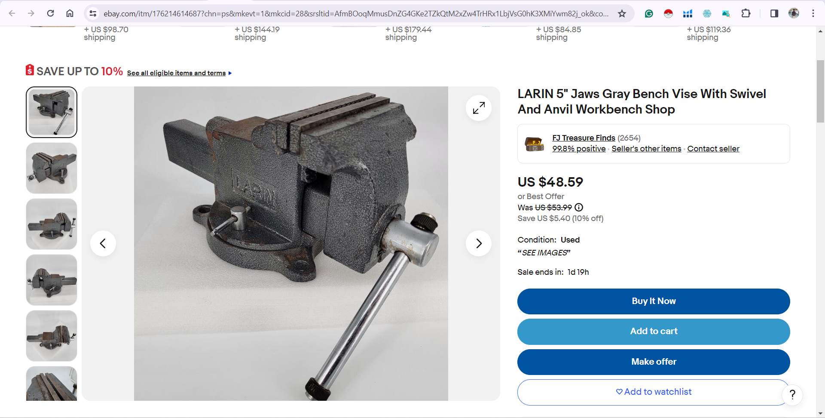
Task: Open the Chrome three-dot menu
Action: tap(813, 13)
